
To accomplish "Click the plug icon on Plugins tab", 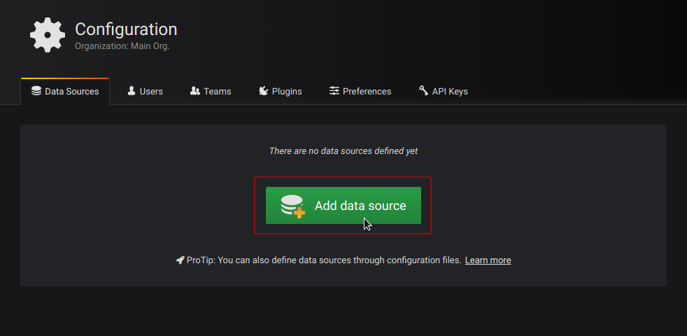I will tap(263, 91).
